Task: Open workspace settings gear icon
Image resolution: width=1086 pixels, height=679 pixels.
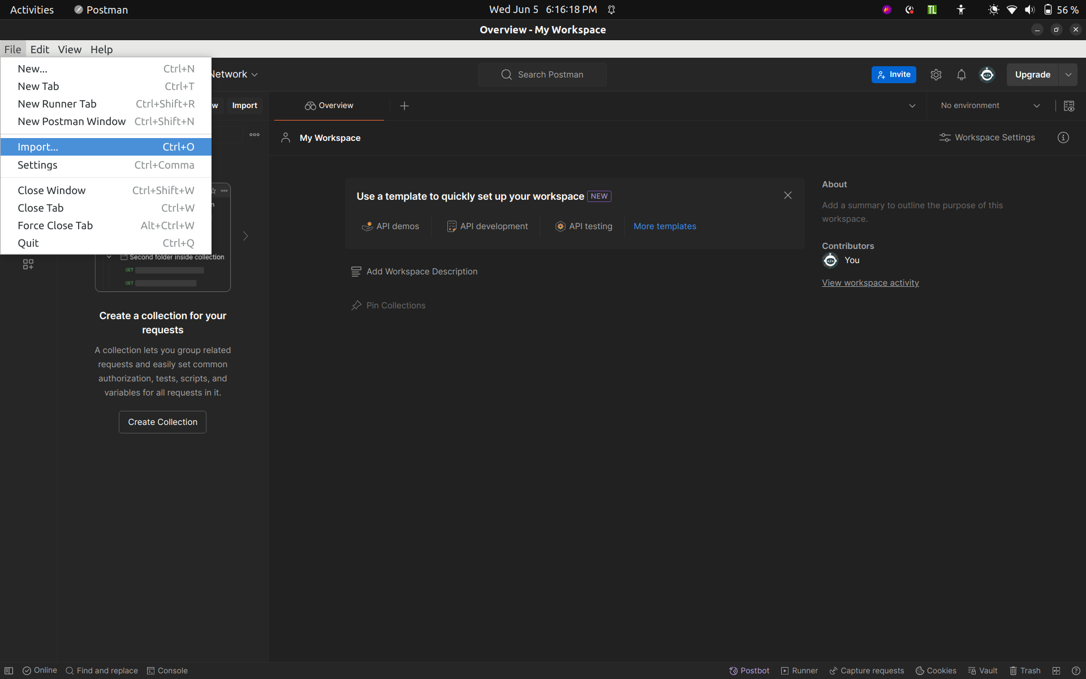Action: (x=936, y=74)
